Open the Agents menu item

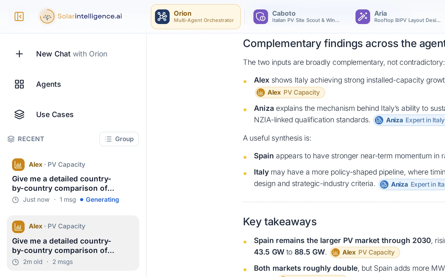tap(48, 84)
